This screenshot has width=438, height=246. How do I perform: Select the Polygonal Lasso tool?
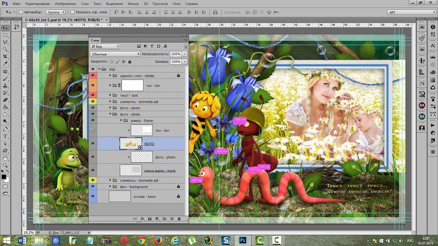(5, 42)
